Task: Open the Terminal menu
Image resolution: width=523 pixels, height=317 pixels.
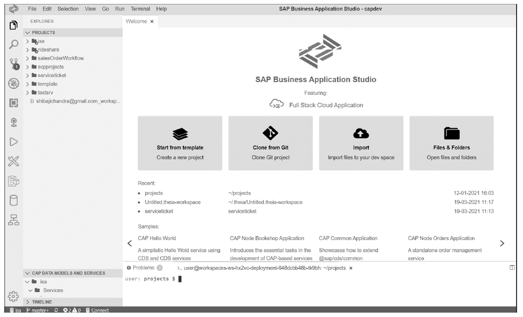Action: pos(140,9)
